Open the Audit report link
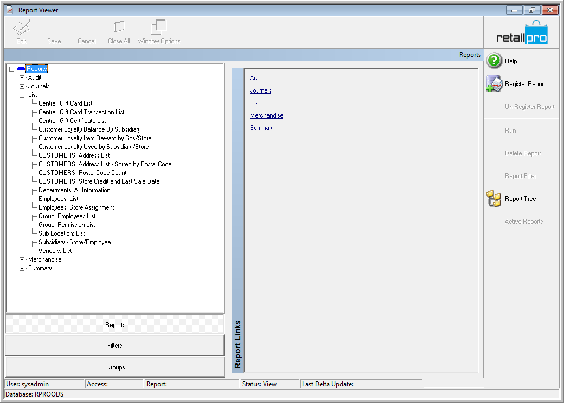Image resolution: width=564 pixels, height=403 pixels. point(257,78)
